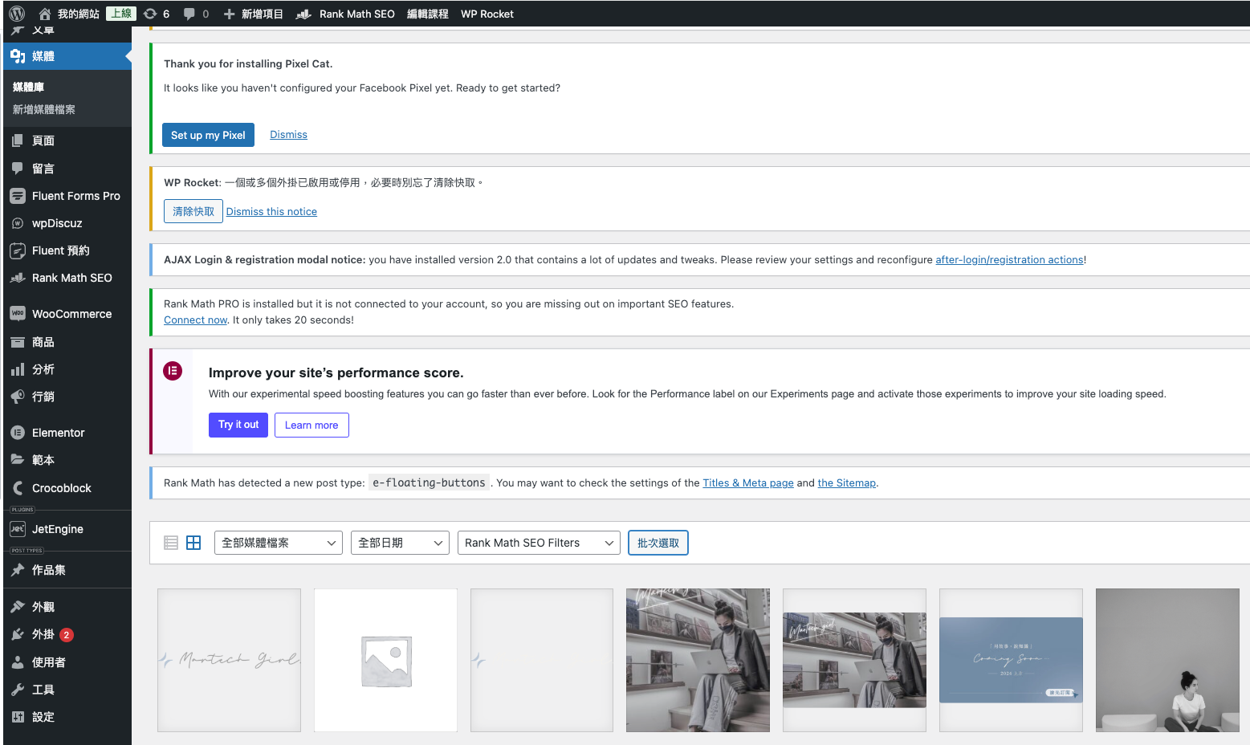Click the WordPress logo icon

[x=17, y=14]
